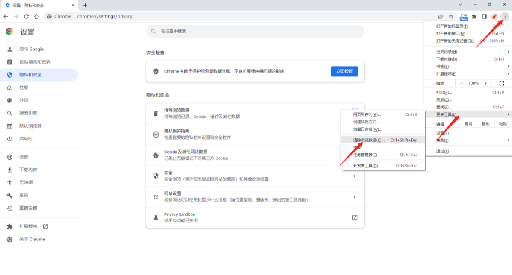Open 开发者工具 from submenu

point(383,166)
